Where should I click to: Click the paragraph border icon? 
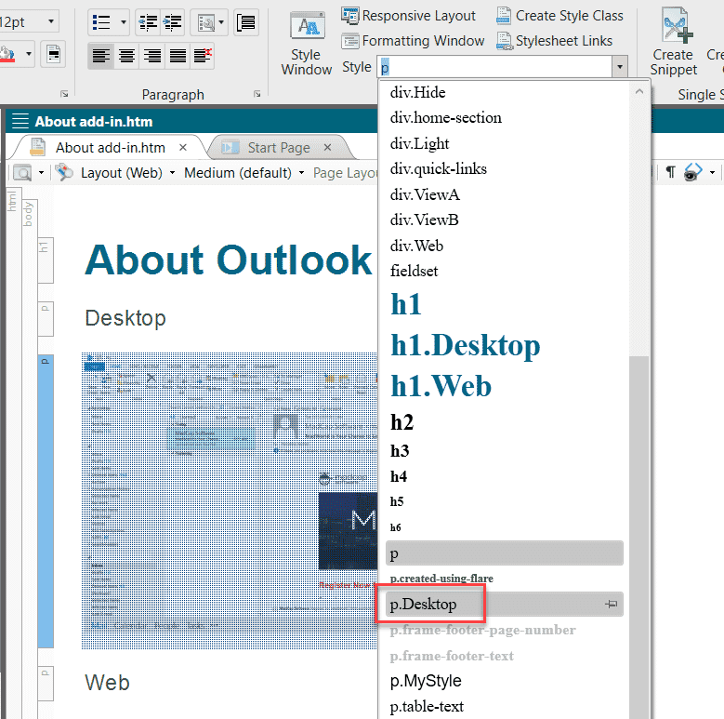pyautogui.click(x=246, y=22)
